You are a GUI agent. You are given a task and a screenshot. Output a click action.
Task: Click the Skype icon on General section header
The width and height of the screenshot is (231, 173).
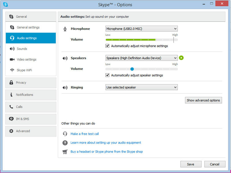coord(11,17)
